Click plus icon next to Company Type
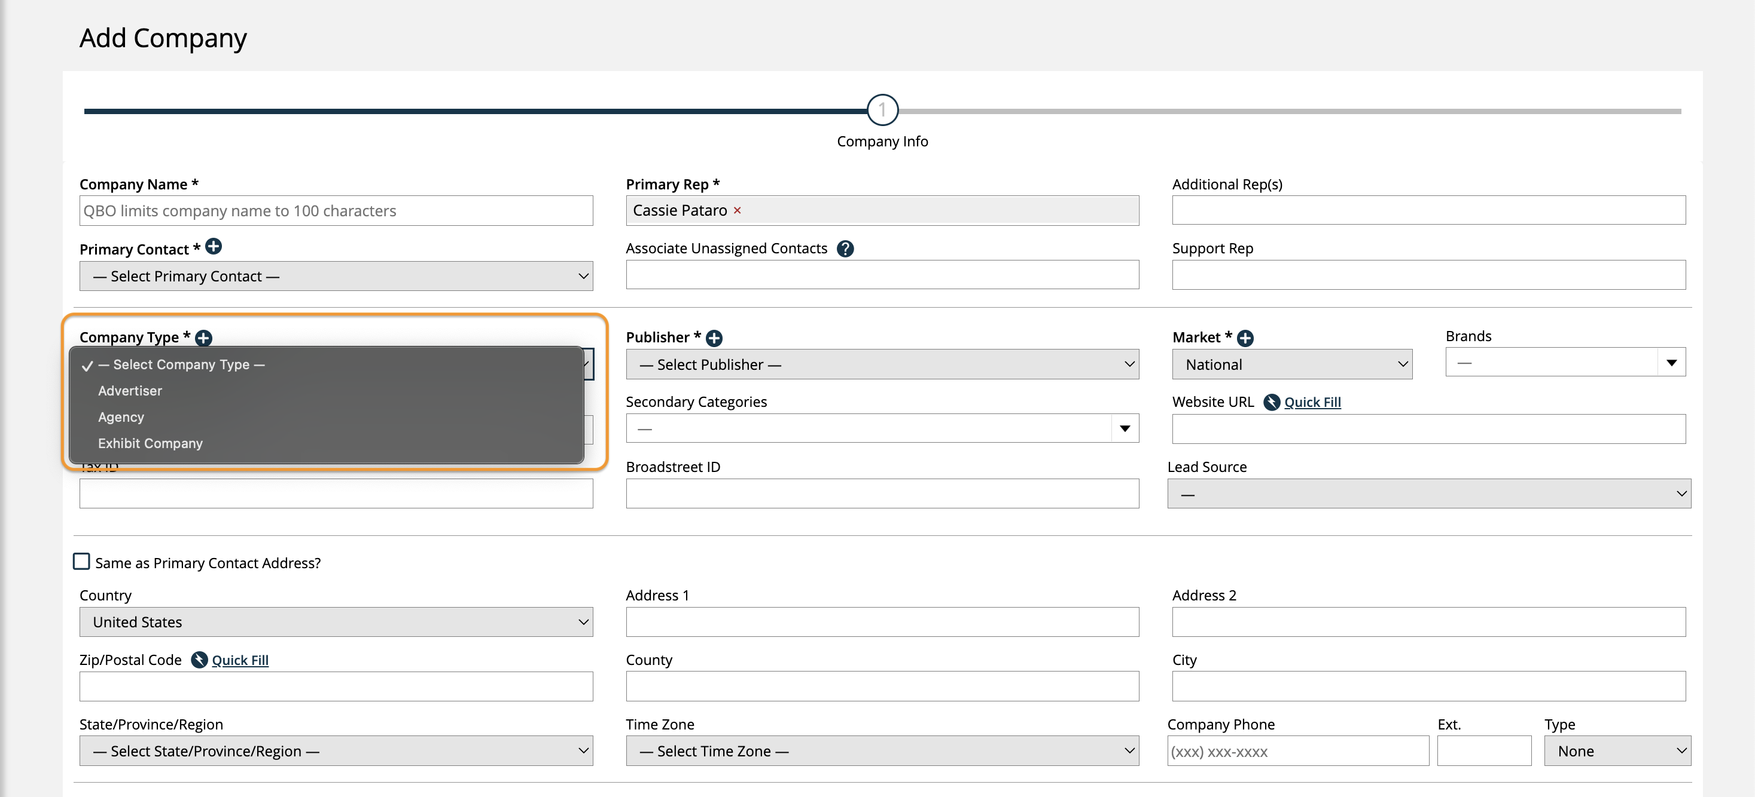Viewport: 1755px width, 797px height. pyautogui.click(x=204, y=338)
